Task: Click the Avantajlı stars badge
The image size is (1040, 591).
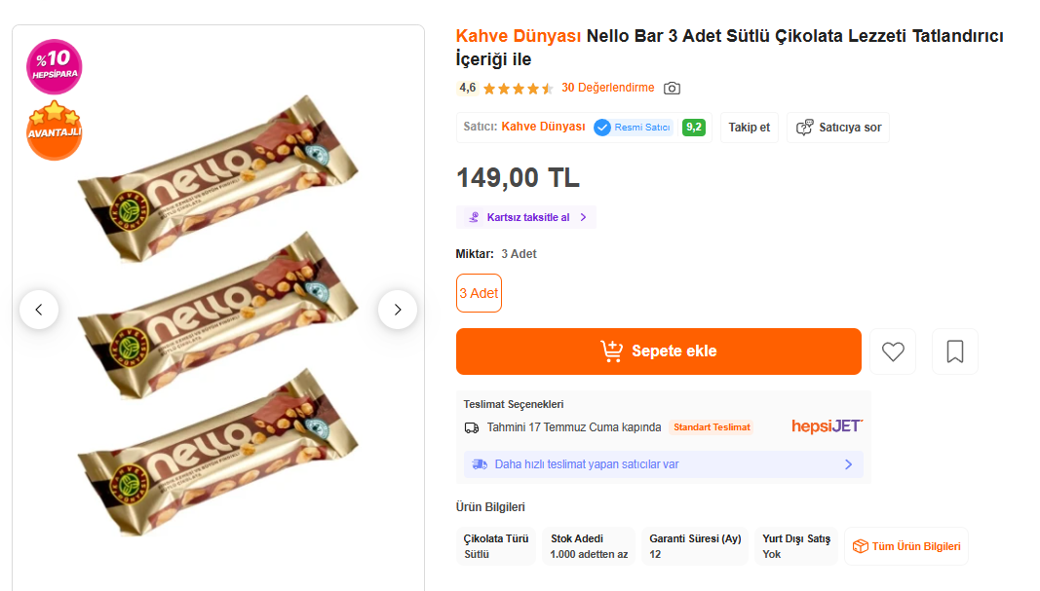Action: tap(55, 130)
